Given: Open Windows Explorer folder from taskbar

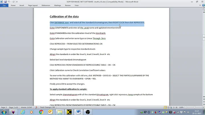Looking at the screenshot, I should coord(60,112).
